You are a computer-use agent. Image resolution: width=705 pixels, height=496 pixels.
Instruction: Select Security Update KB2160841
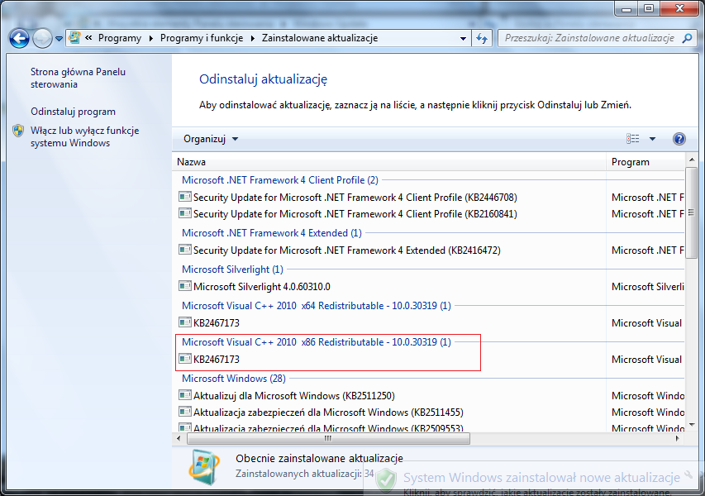click(x=355, y=214)
